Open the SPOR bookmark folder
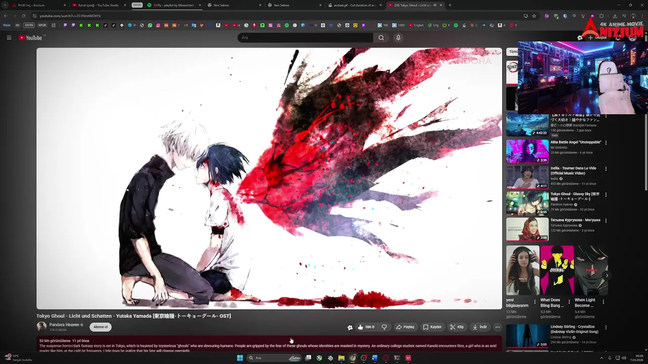Image resolution: width=648 pixels, height=364 pixels. click(42, 25)
